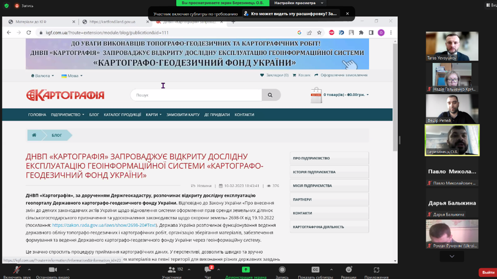Open video options arrow next to camera

(x=68, y=270)
